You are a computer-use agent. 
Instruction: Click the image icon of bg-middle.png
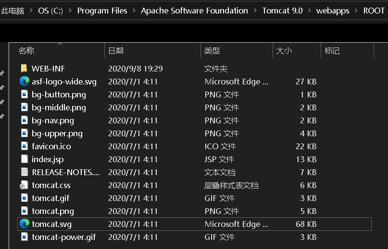(x=24, y=107)
